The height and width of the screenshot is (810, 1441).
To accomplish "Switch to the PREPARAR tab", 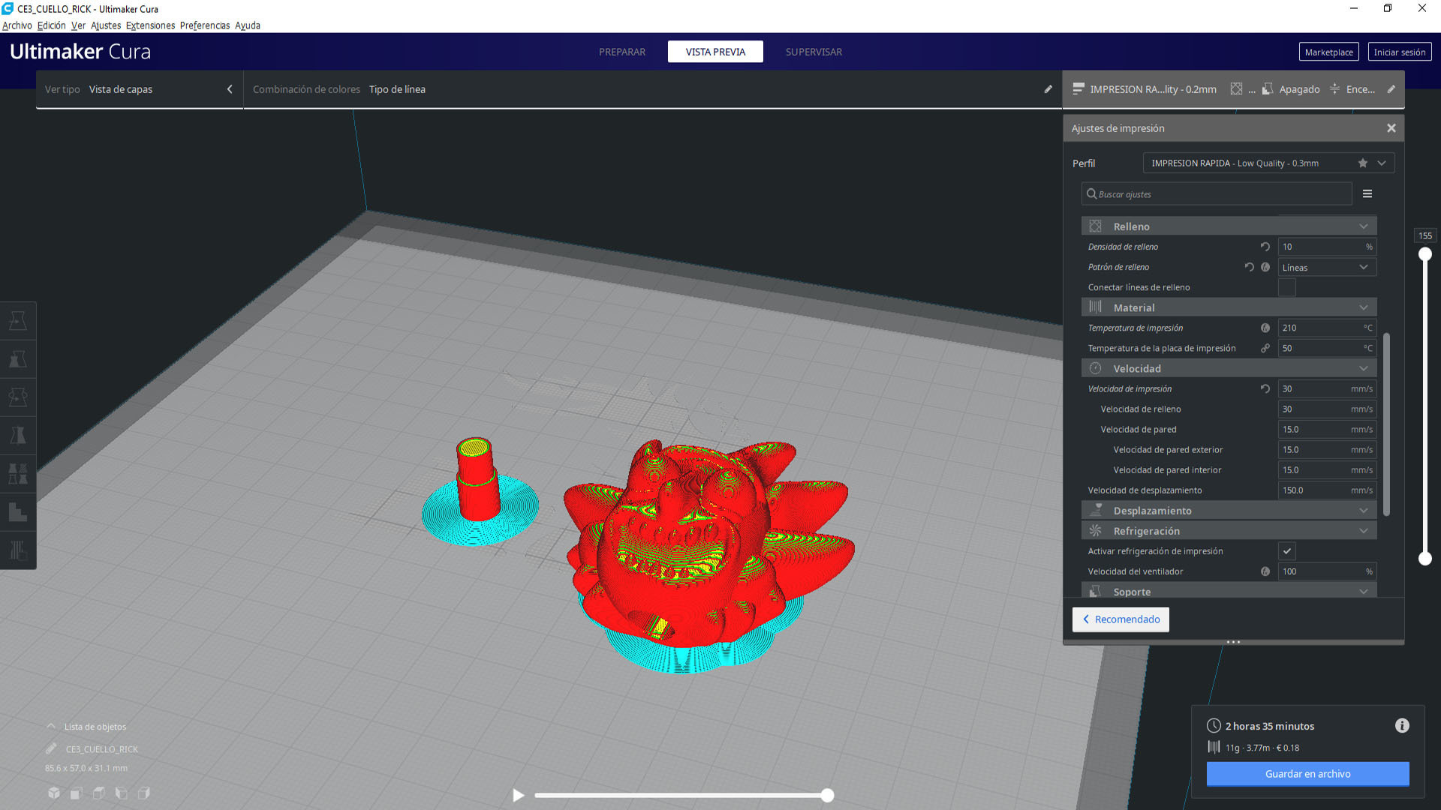I will [x=621, y=52].
